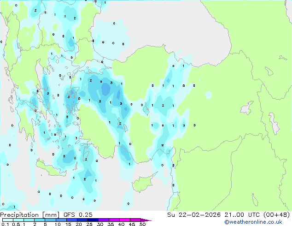This screenshot has height=226, width=292.
Task: Click the 10–15 mm legend swatch
Action: pyautogui.click(x=61, y=220)
